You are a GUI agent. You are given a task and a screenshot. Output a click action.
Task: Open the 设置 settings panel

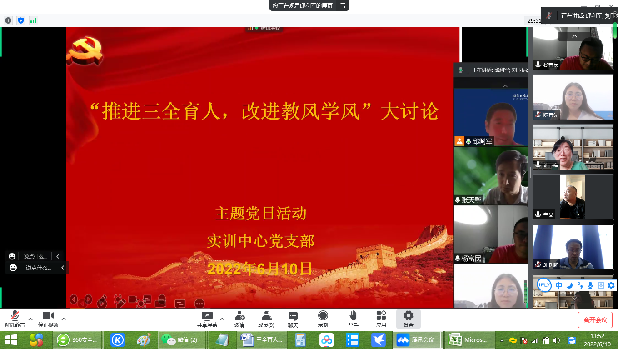tap(409, 319)
